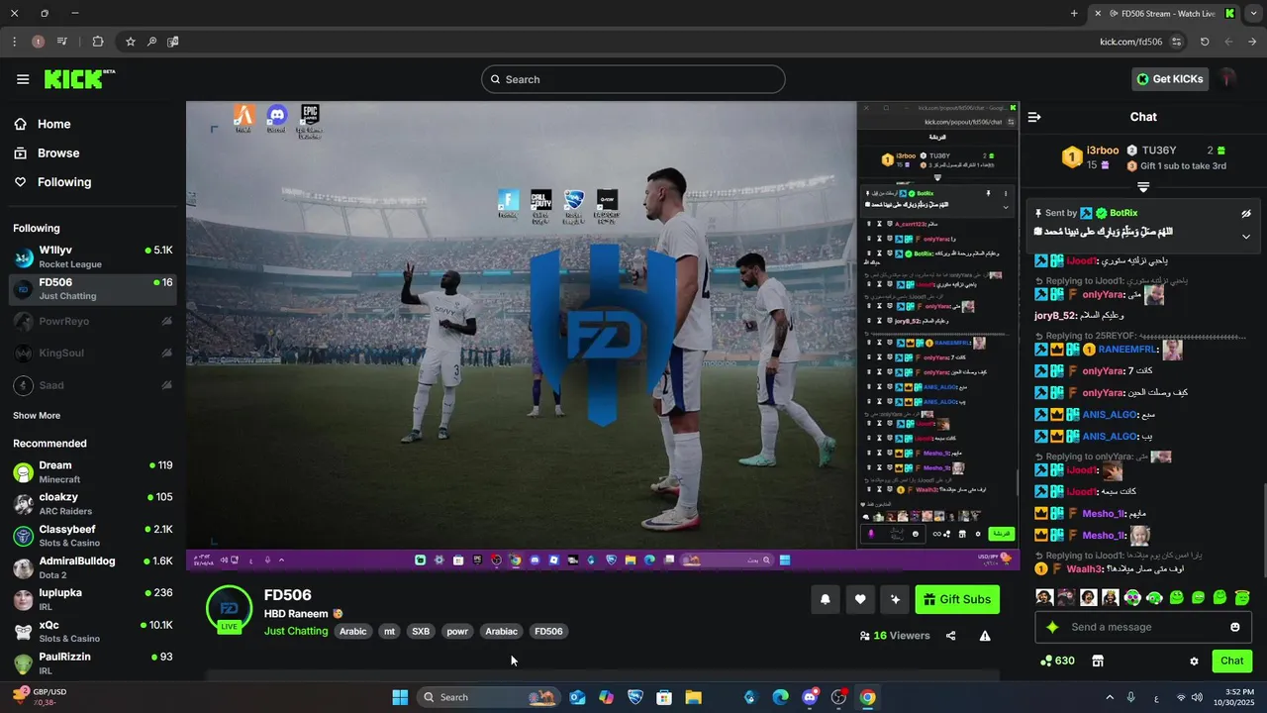1267x713 pixels.
Task: Toggle stream notifications bell
Action: tap(825, 599)
